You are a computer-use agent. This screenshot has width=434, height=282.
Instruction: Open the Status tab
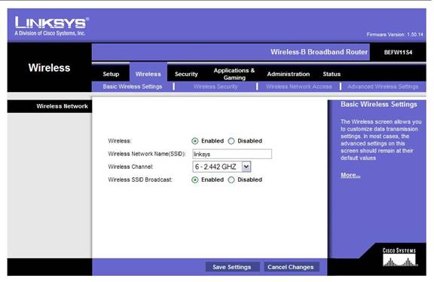click(x=332, y=74)
